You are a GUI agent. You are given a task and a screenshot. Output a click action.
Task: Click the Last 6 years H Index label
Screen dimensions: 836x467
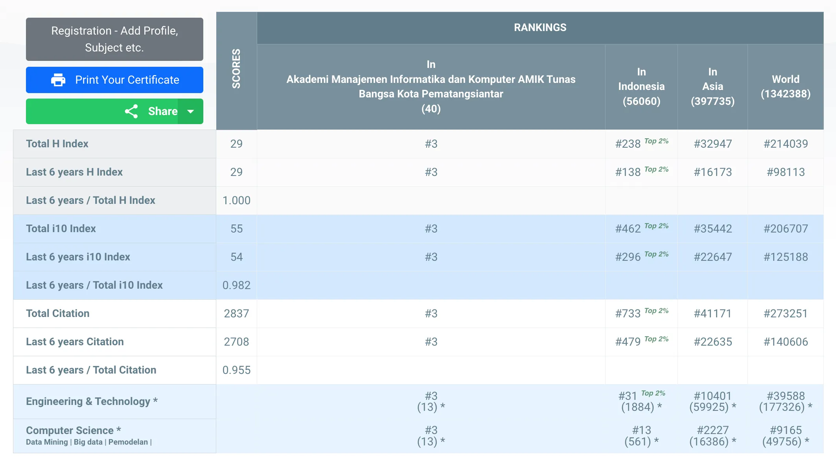tap(74, 172)
